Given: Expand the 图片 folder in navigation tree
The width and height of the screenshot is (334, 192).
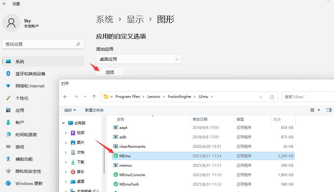Looking at the screenshot, I should [x=66, y=142].
